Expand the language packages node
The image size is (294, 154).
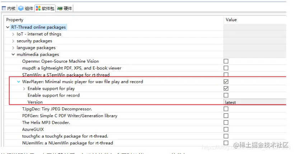click(x=13, y=48)
